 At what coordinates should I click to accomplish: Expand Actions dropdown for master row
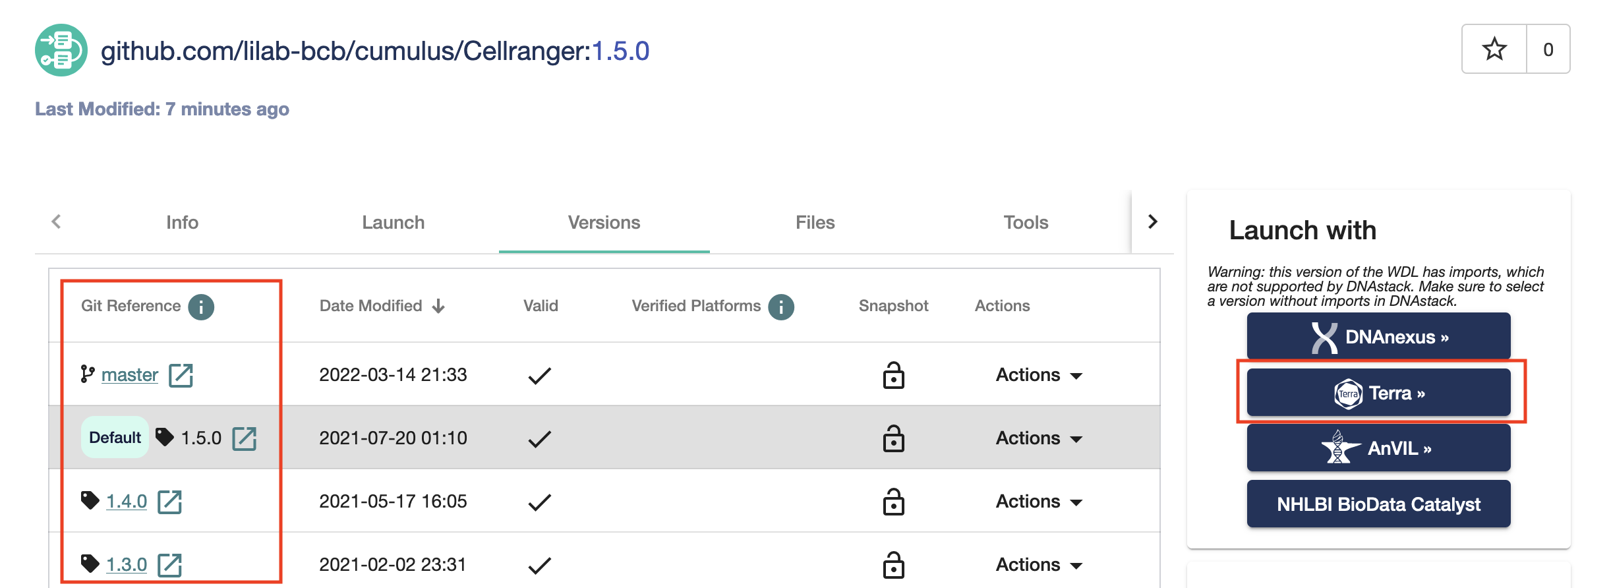(1039, 374)
